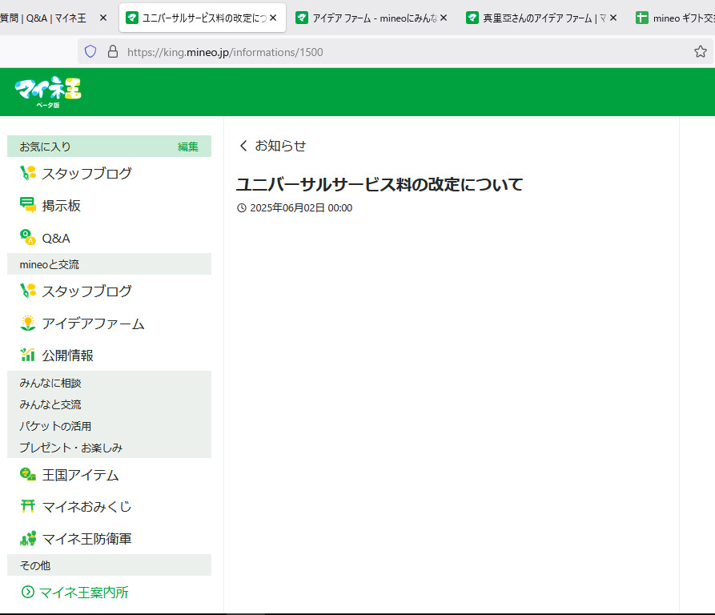The width and height of the screenshot is (715, 615).
Task: Open 王国アイテム icon
Action: [x=28, y=475]
